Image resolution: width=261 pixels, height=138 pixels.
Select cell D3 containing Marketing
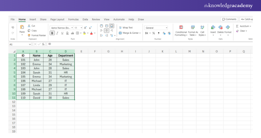click(x=66, y=64)
